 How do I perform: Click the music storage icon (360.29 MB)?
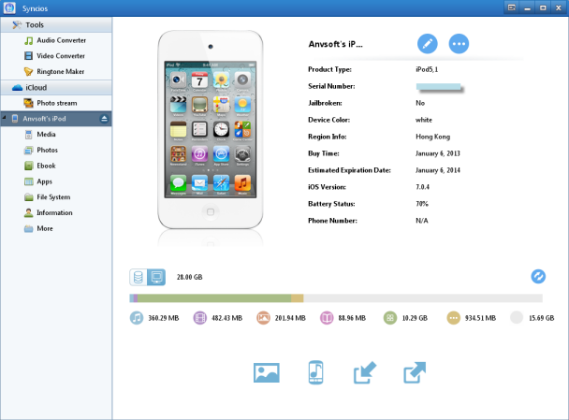pyautogui.click(x=137, y=318)
